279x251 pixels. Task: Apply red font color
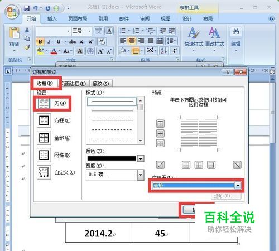[x=54, y=51]
